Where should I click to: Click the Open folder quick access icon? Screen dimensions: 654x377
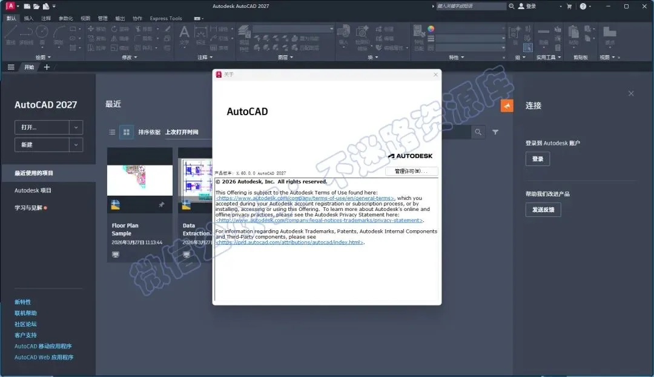[36, 6]
